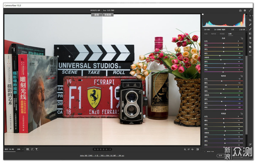The height and width of the screenshot is (163, 256).
Task: Switch to the 色相 (Hue) tab
Action: coord(206,34)
